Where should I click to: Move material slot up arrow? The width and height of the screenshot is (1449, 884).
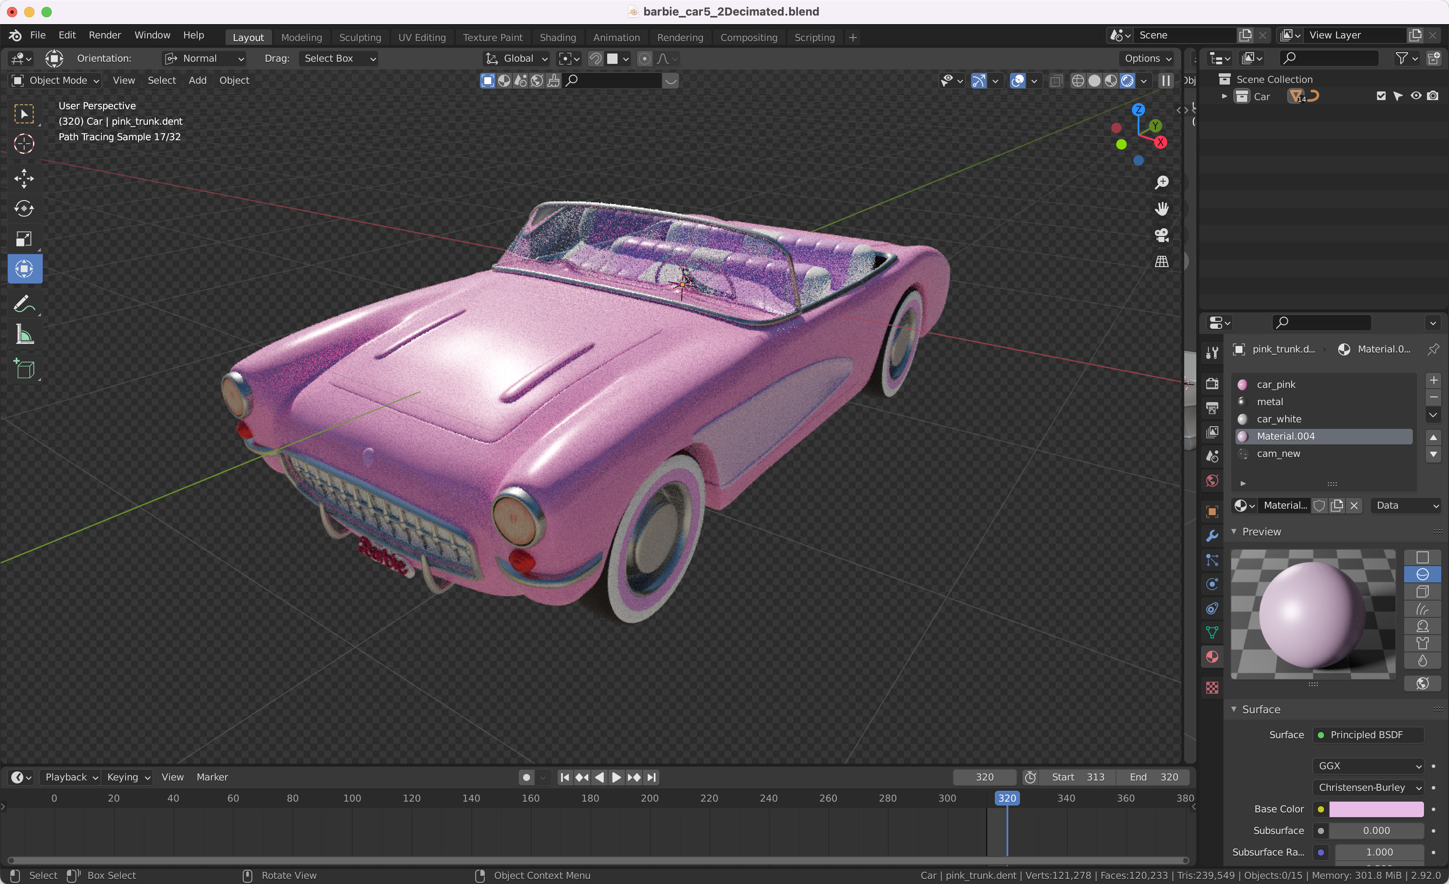(x=1433, y=437)
